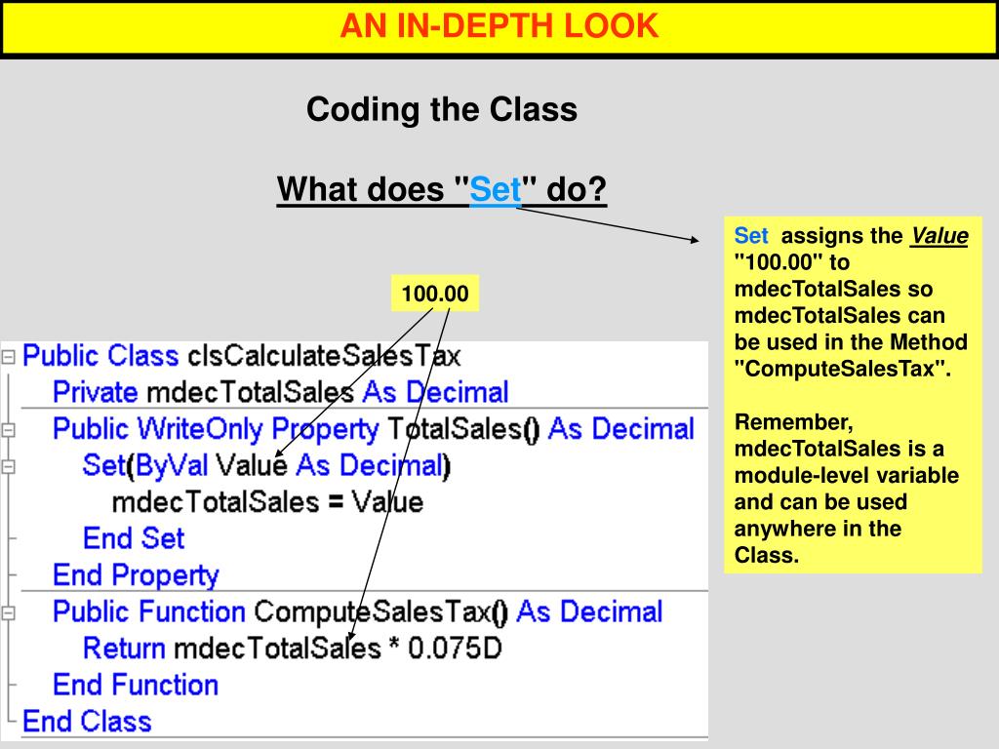Collapse the ComputeSalesTax function block
The height and width of the screenshot is (749, 999).
coord(8,612)
